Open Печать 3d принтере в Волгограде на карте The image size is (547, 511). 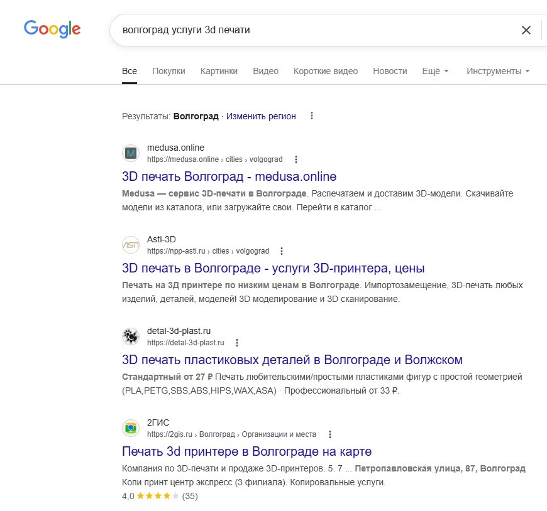click(x=246, y=451)
